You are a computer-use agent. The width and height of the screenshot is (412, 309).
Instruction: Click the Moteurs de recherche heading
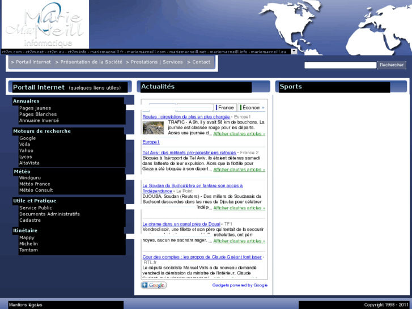pyautogui.click(x=42, y=131)
